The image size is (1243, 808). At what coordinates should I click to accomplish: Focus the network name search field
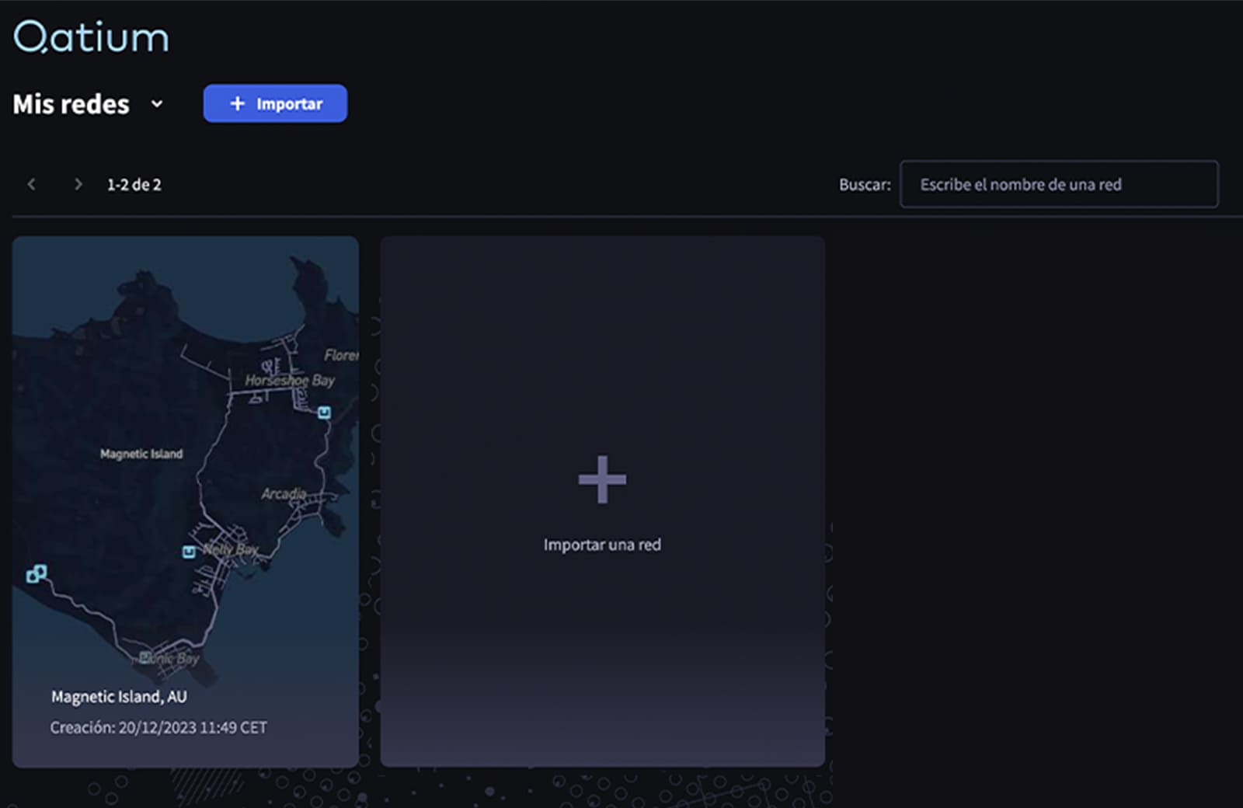point(1058,184)
